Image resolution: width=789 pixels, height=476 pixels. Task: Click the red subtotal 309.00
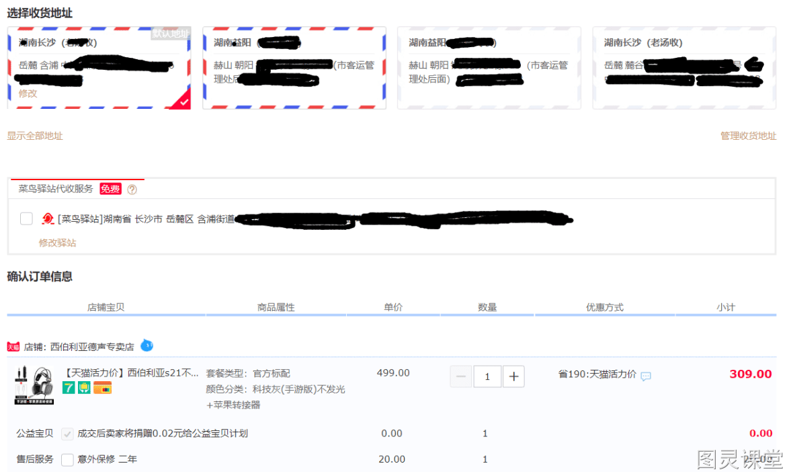point(750,374)
